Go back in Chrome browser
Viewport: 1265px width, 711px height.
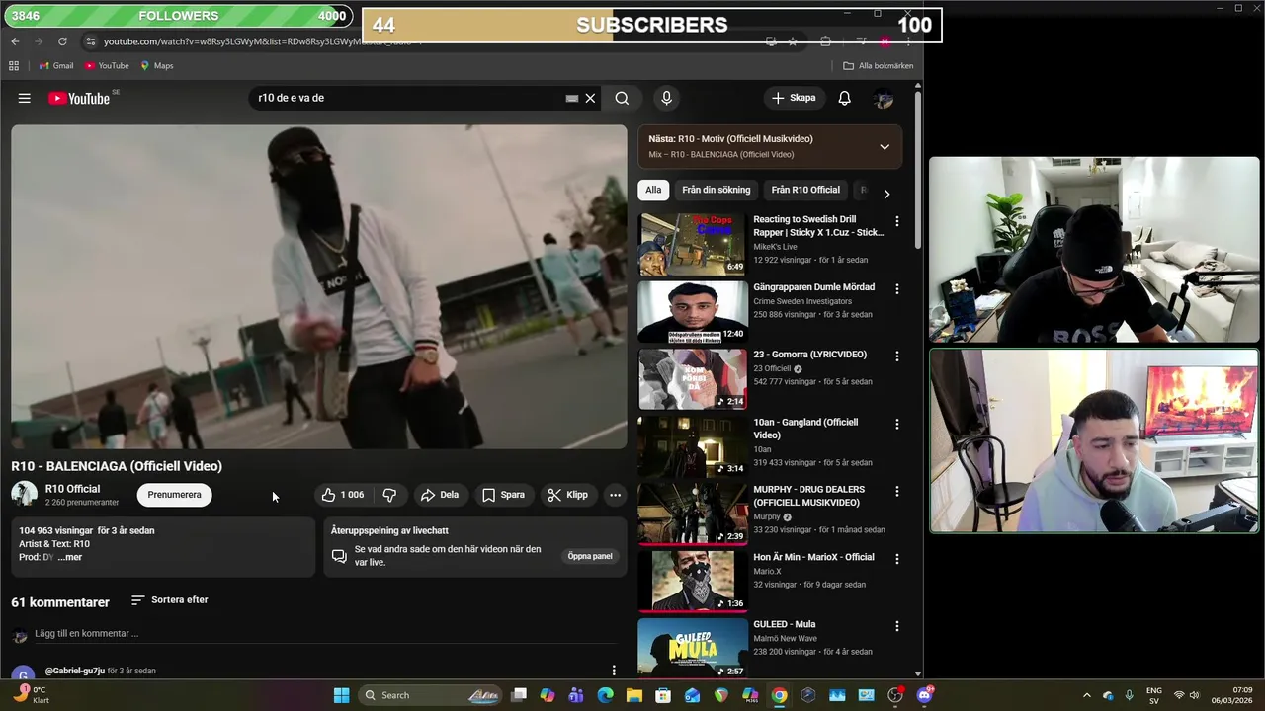[15, 41]
